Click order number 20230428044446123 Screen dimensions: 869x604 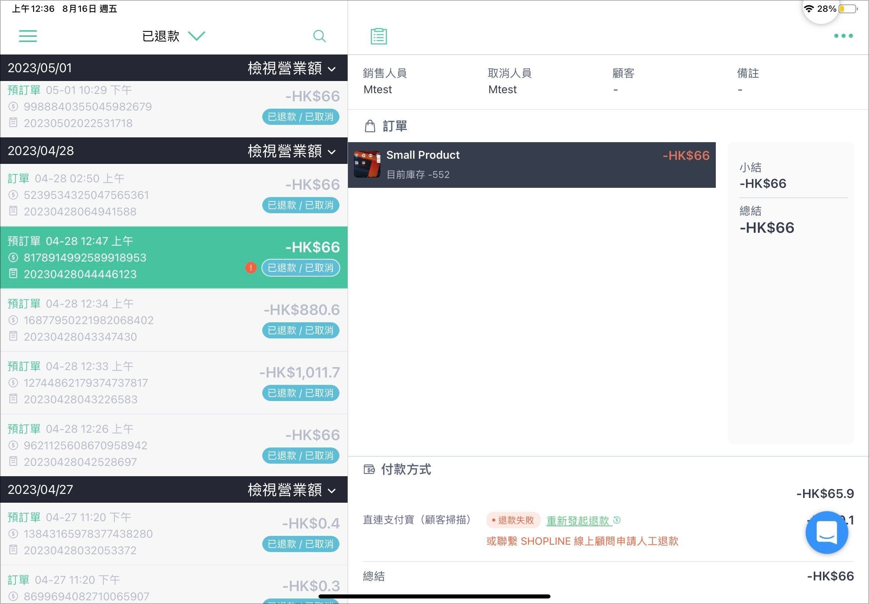pyautogui.click(x=80, y=274)
